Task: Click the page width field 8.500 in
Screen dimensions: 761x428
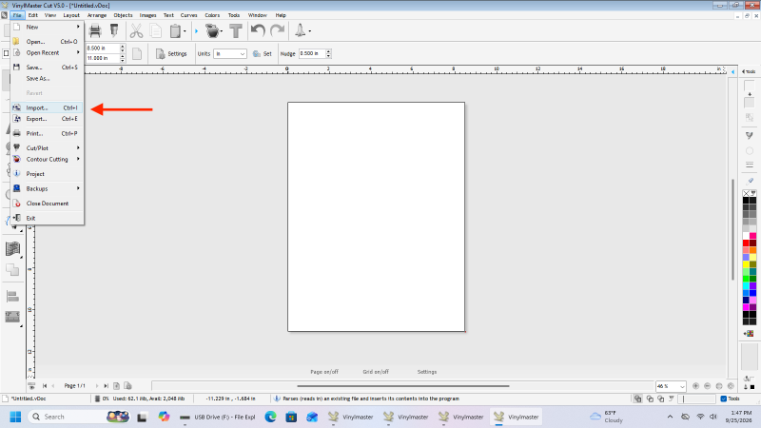Action: click(x=103, y=49)
